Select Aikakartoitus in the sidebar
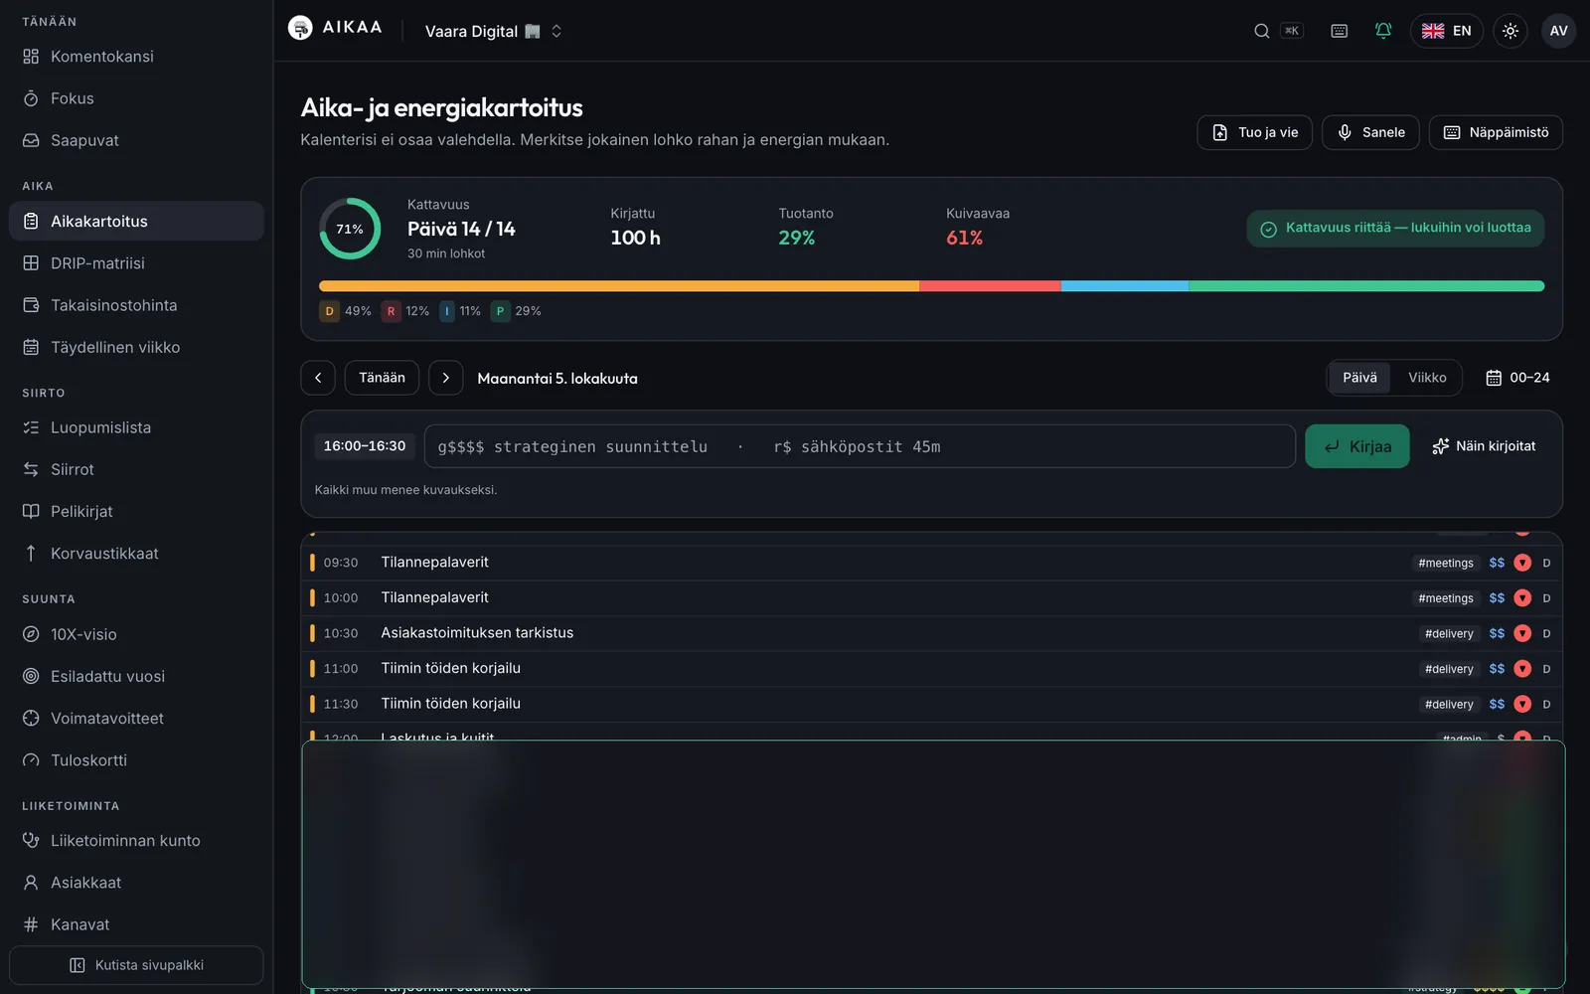The width and height of the screenshot is (1590, 994). pos(136,221)
